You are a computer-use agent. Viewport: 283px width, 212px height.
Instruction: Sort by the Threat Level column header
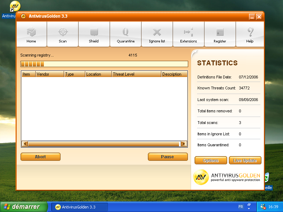[137, 74]
